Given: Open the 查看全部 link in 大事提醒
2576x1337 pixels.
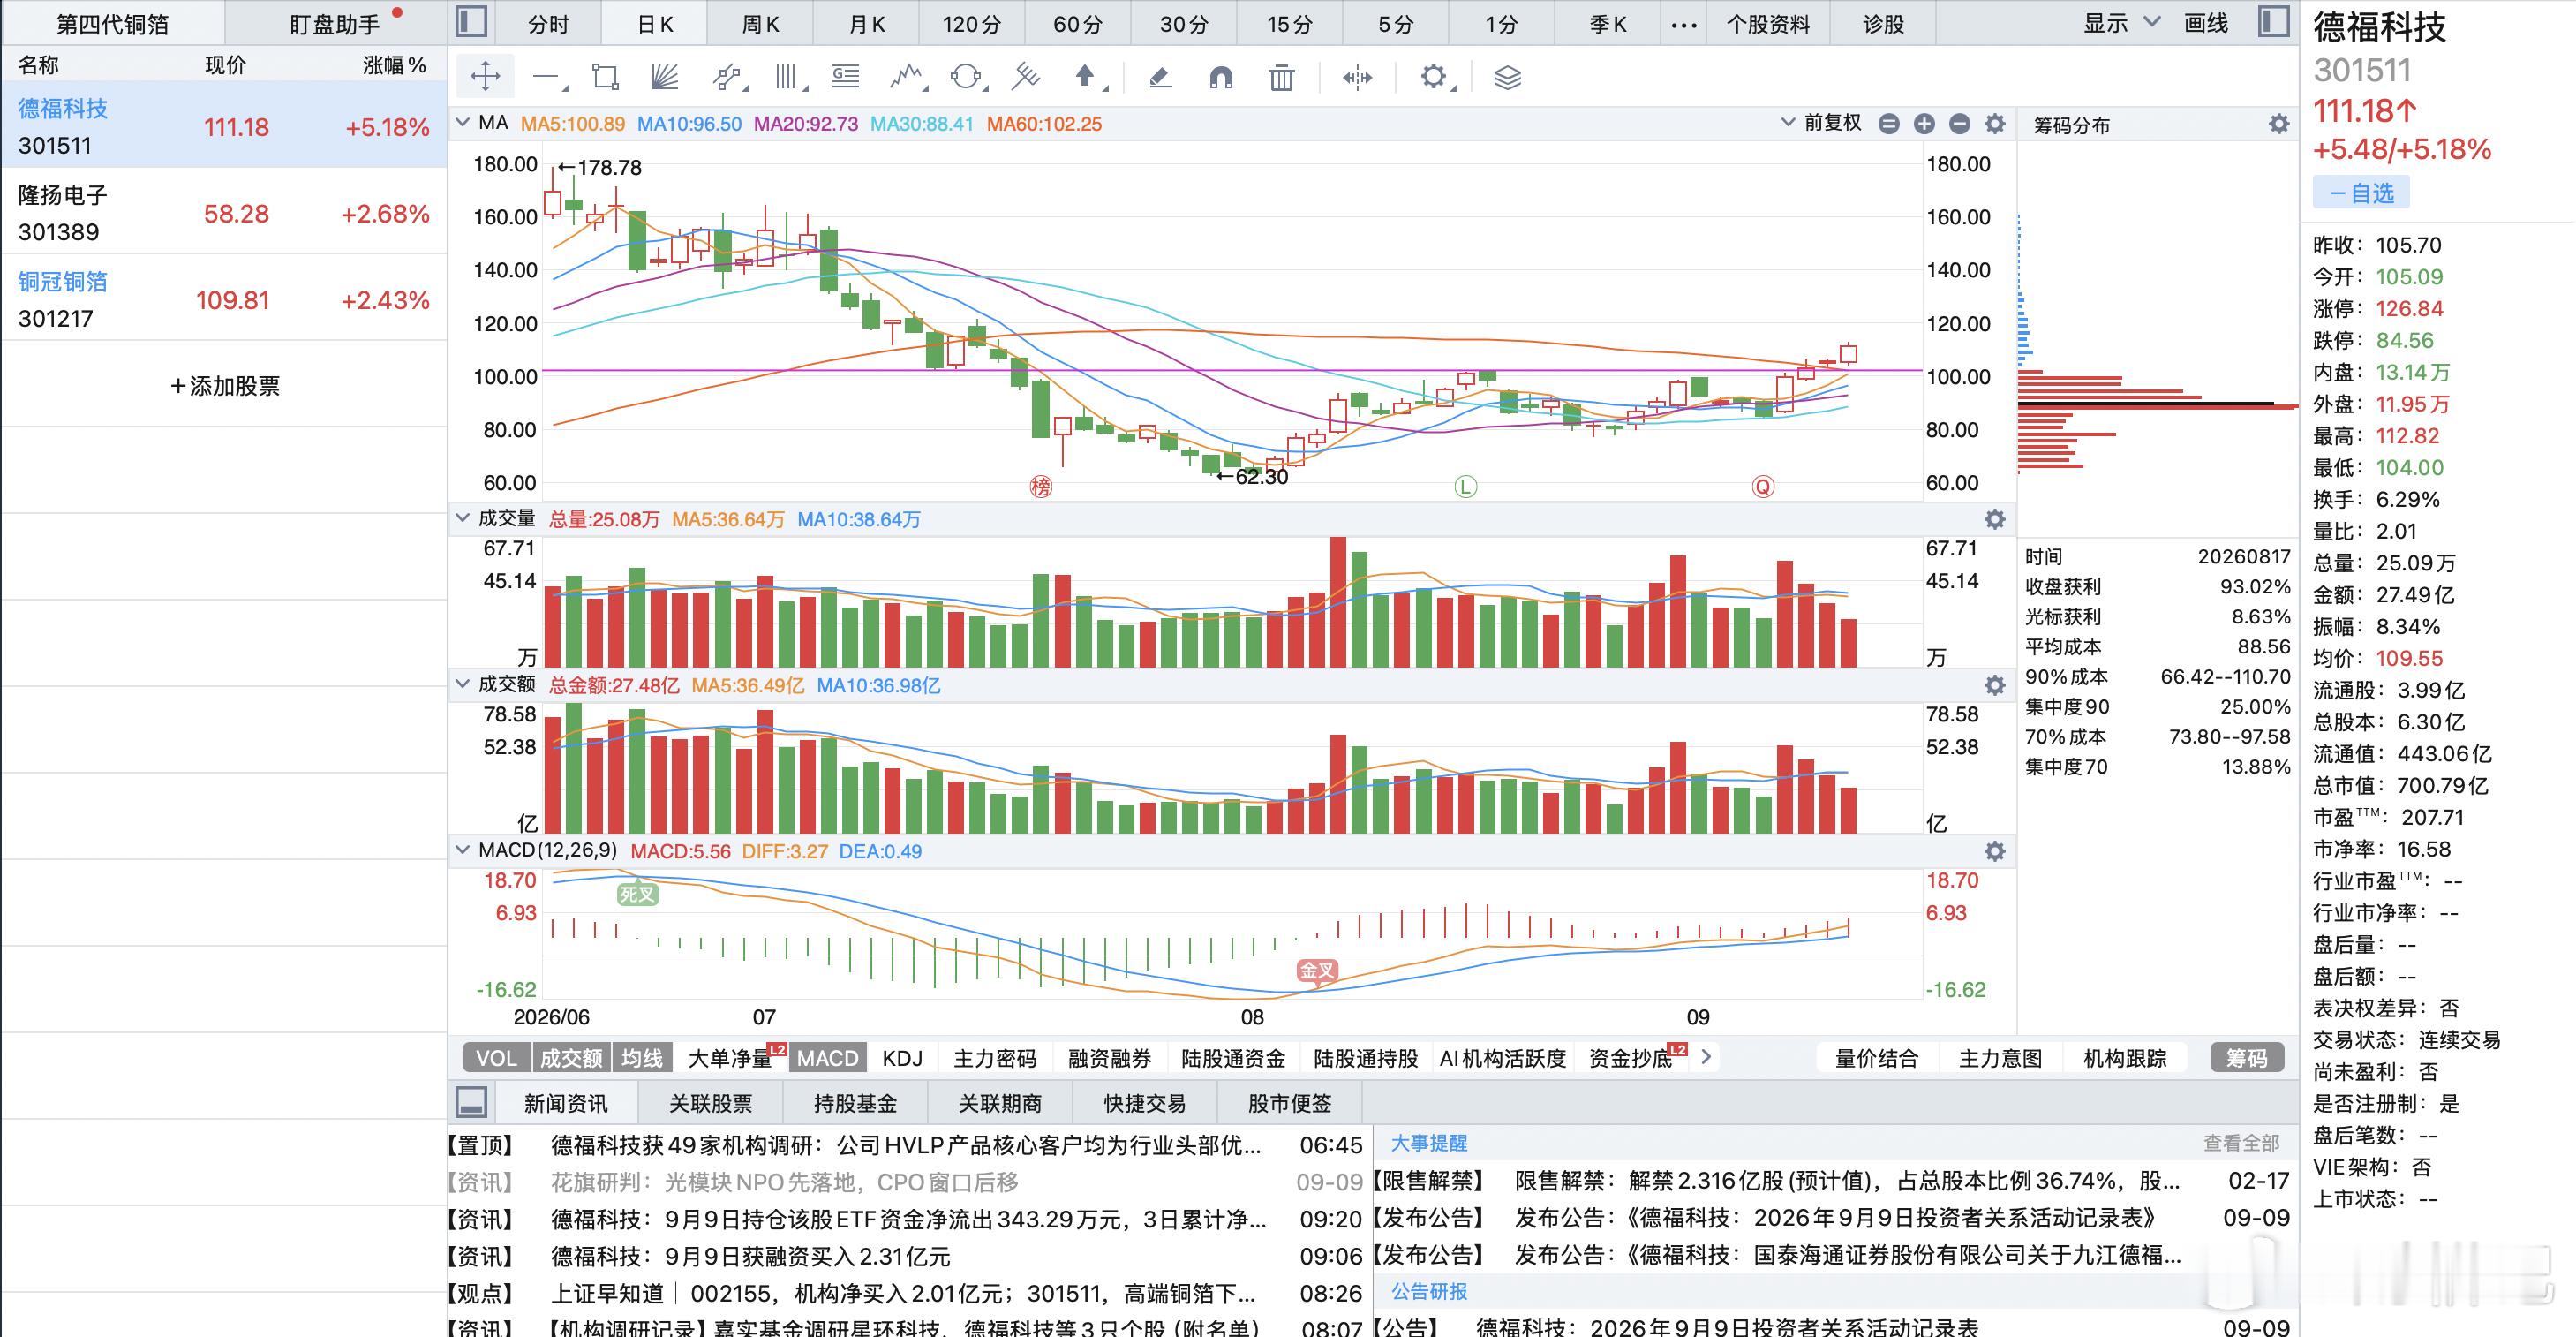Looking at the screenshot, I should [x=2241, y=1142].
